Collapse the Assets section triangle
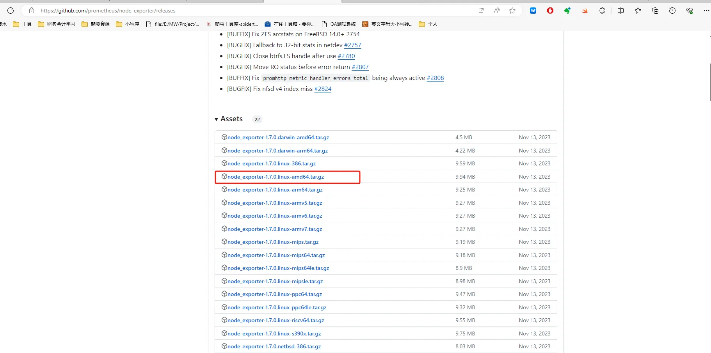Screen dimensions: 711x353 click(x=216, y=119)
